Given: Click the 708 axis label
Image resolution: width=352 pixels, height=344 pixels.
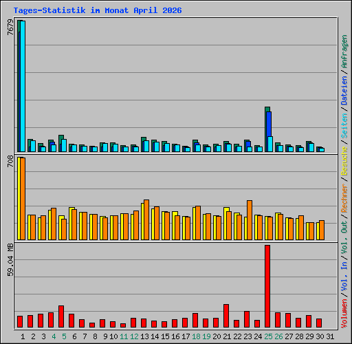Looking at the screenshot, I should click(10, 161).
